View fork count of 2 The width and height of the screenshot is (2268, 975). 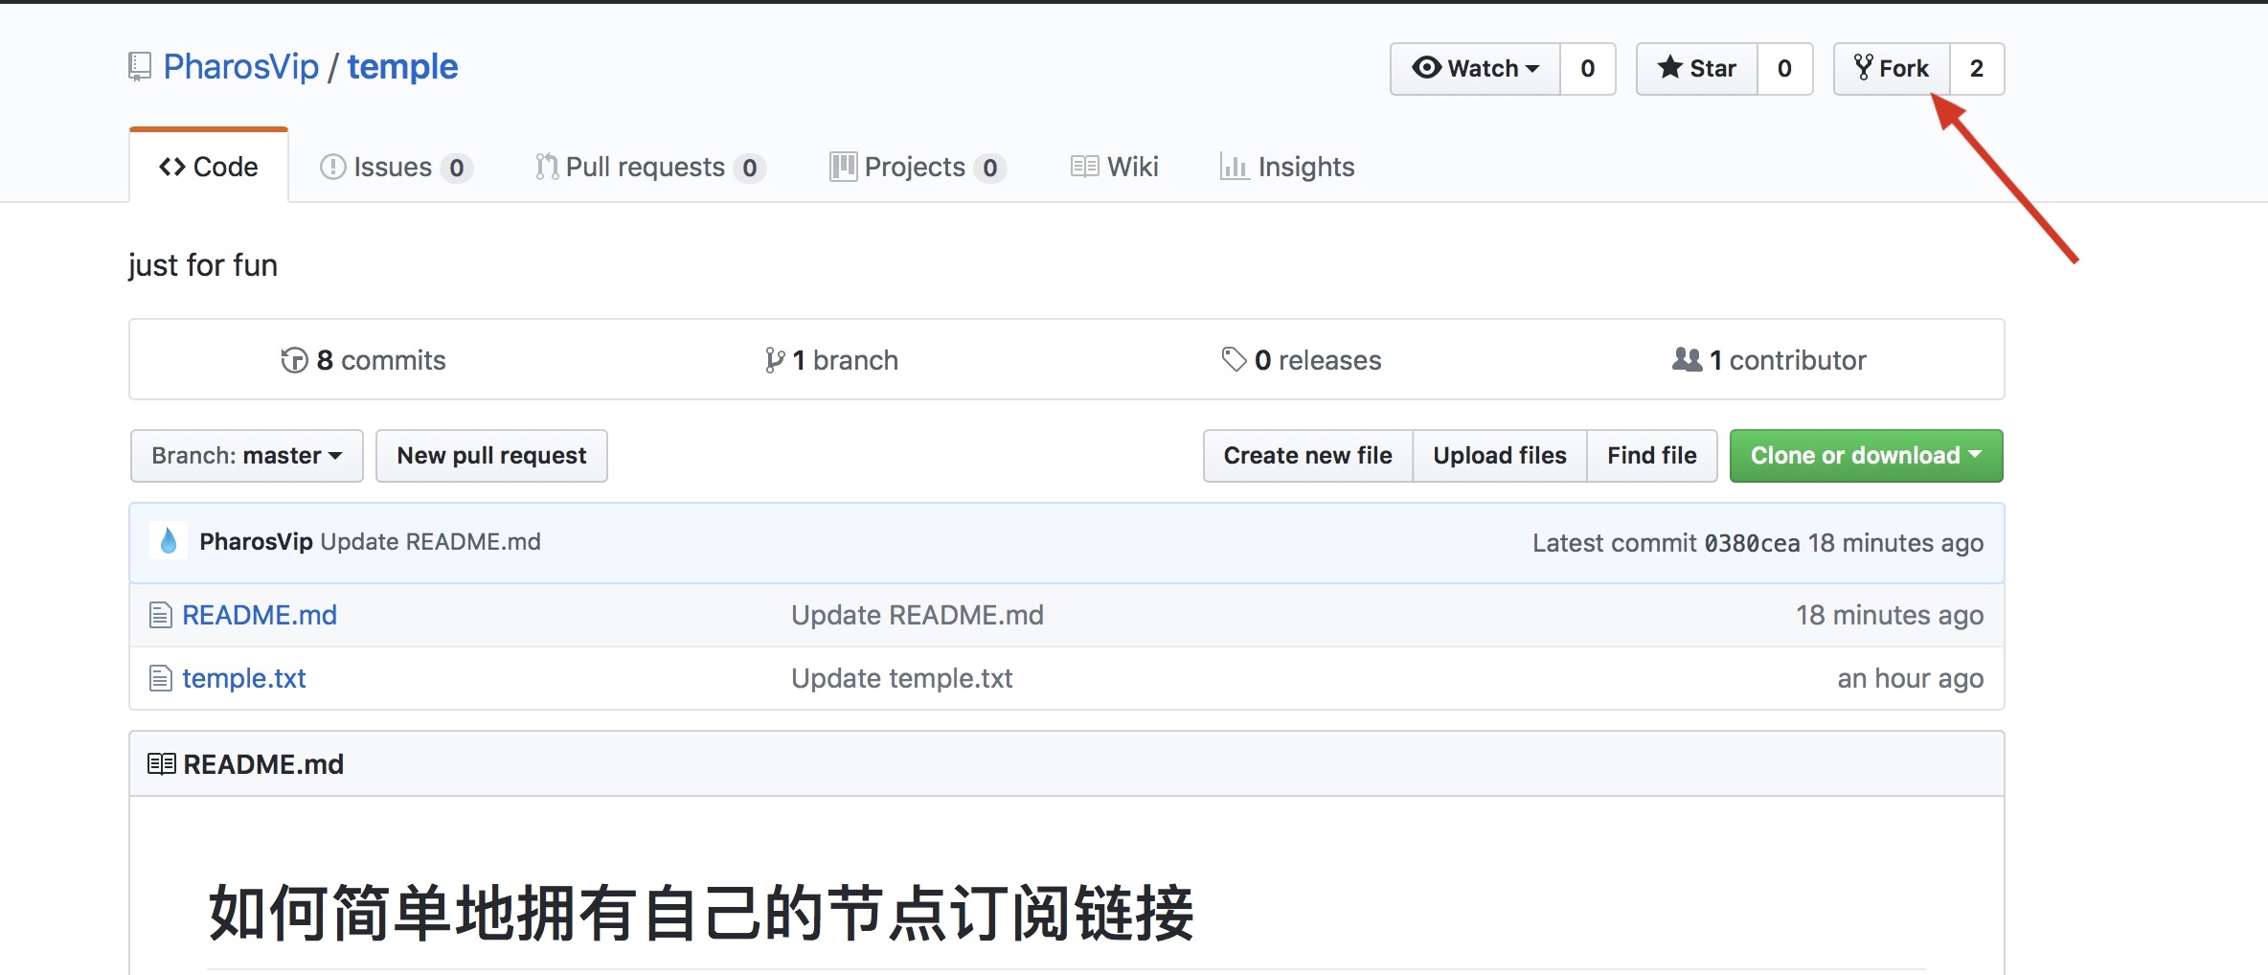(x=1977, y=69)
